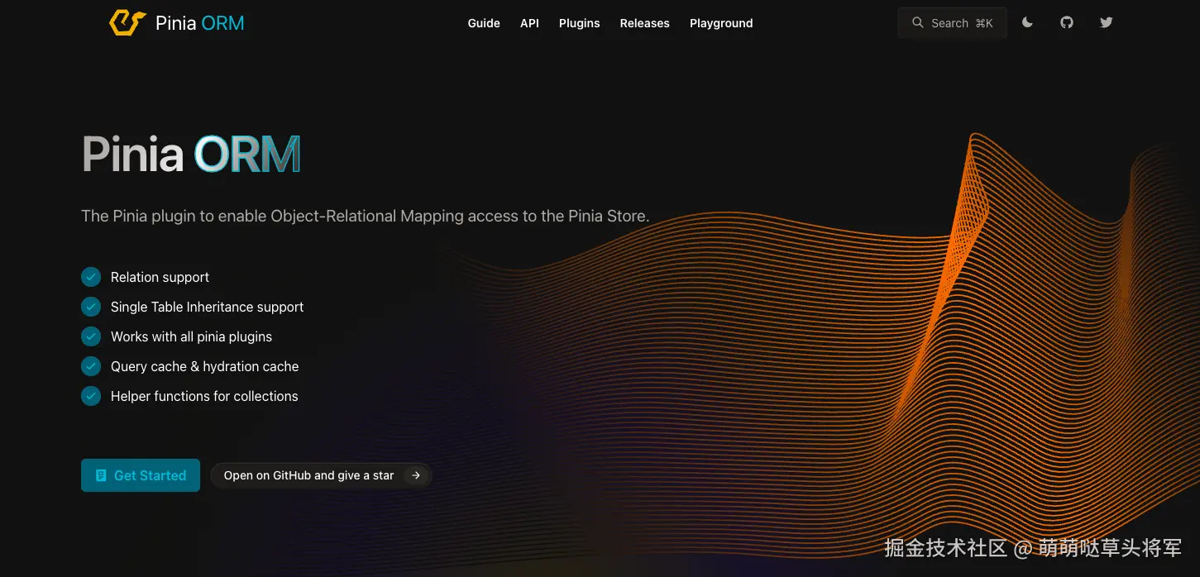Click the Get Started button
The image size is (1200, 577).
[x=140, y=474]
